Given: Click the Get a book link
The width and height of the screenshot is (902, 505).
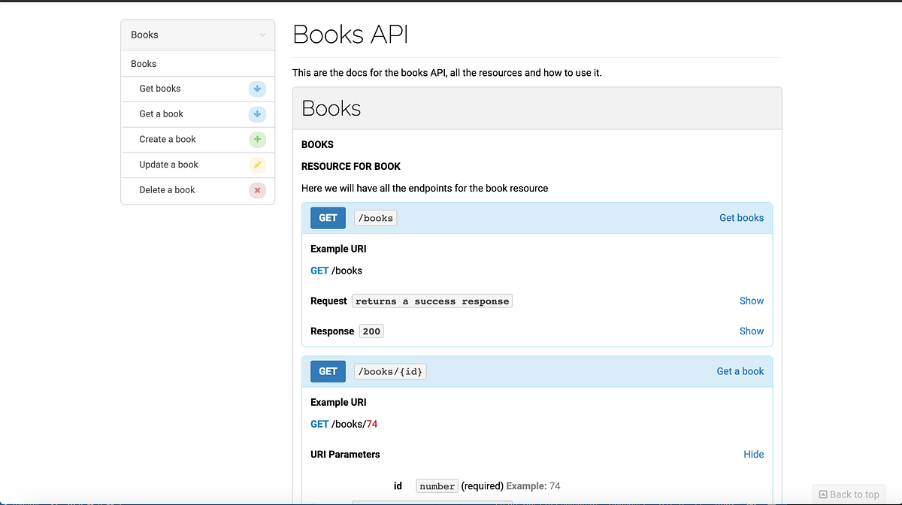Looking at the screenshot, I should 740,371.
